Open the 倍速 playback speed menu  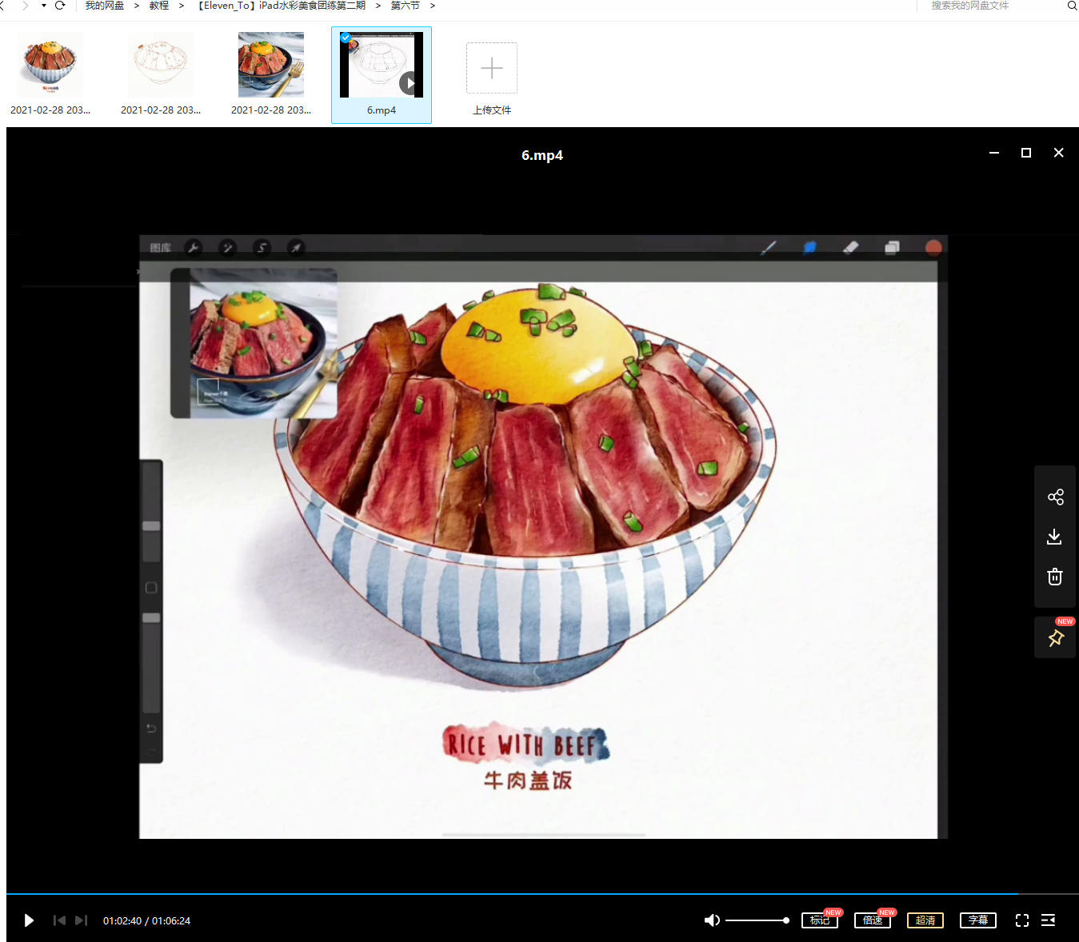(x=872, y=920)
